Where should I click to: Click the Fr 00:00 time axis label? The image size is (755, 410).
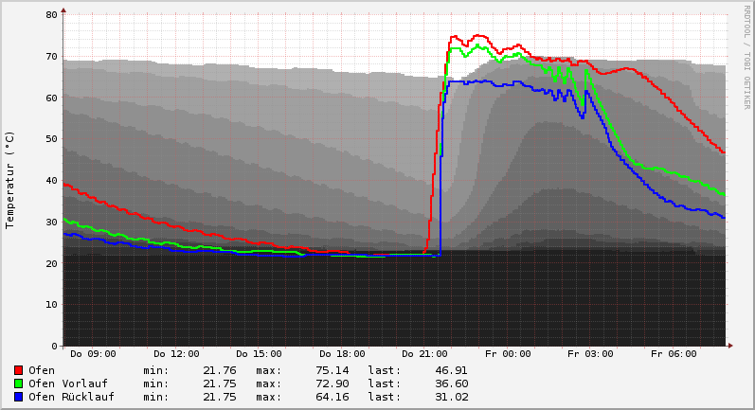508,354
